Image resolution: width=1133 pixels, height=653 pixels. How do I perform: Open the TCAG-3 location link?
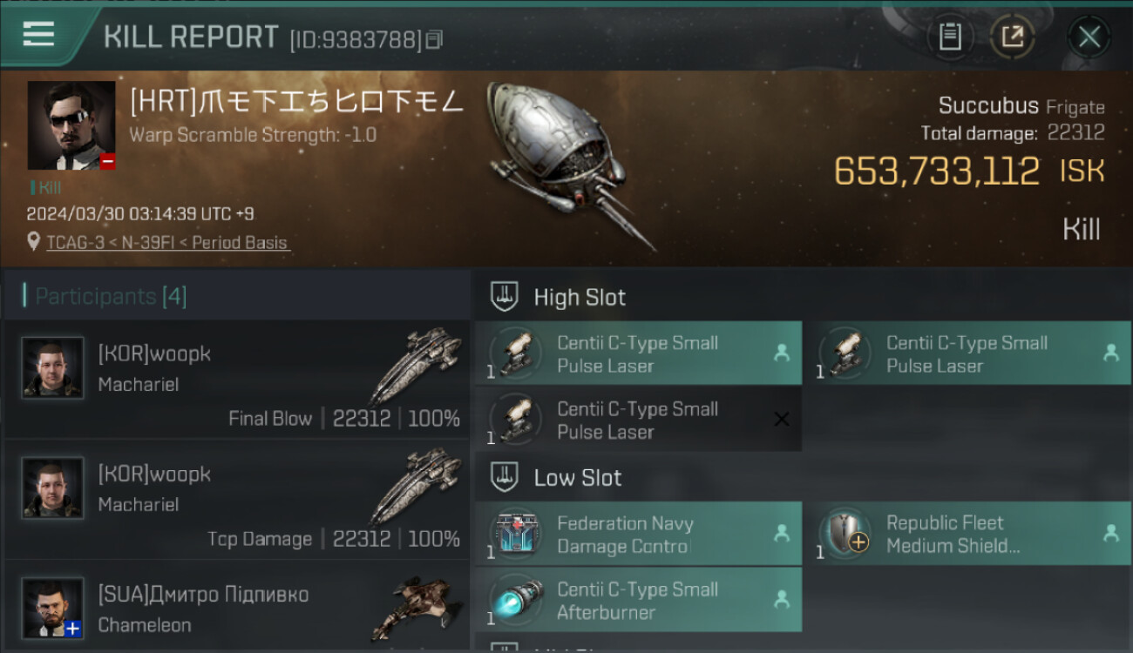coord(167,243)
